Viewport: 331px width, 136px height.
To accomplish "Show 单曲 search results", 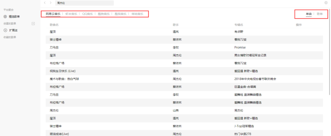I will click(309, 14).
